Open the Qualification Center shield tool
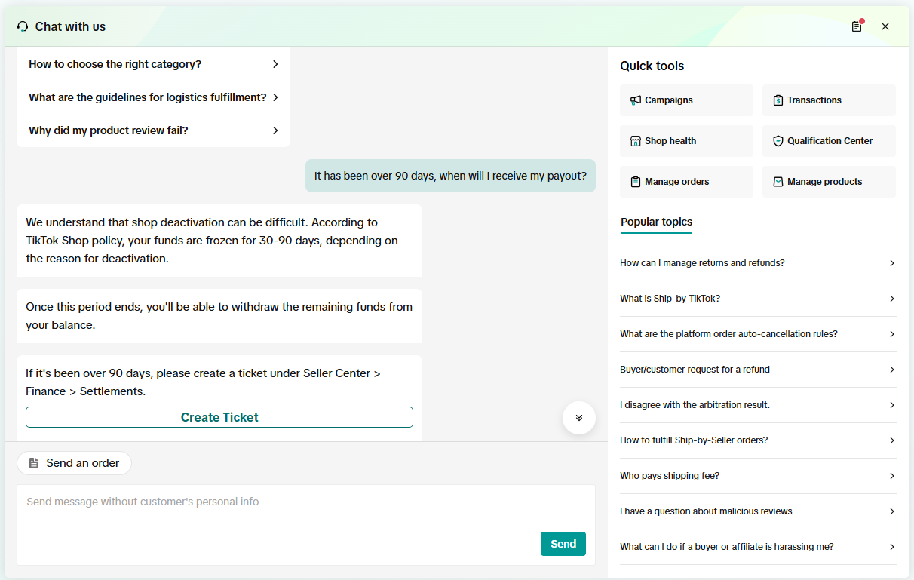The image size is (914, 580). (x=829, y=141)
